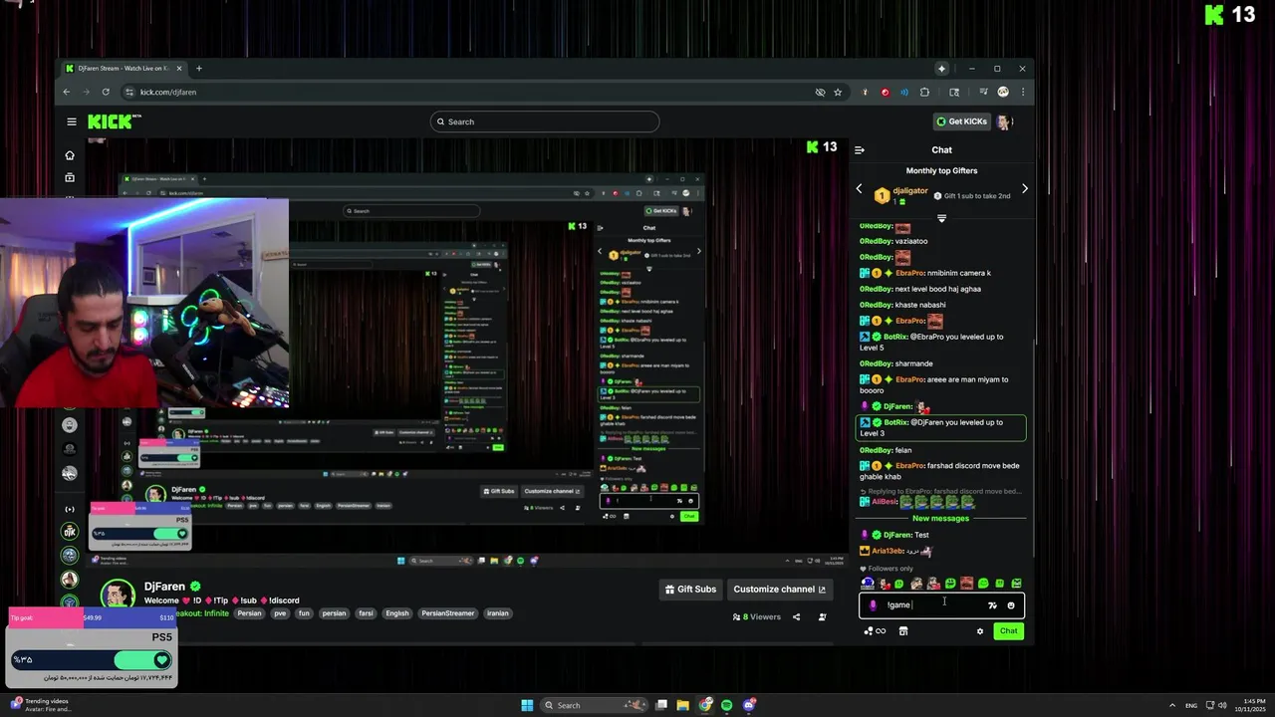Image resolution: width=1275 pixels, height=717 pixels.
Task: Click the DjFaren channel name
Action: 164,587
